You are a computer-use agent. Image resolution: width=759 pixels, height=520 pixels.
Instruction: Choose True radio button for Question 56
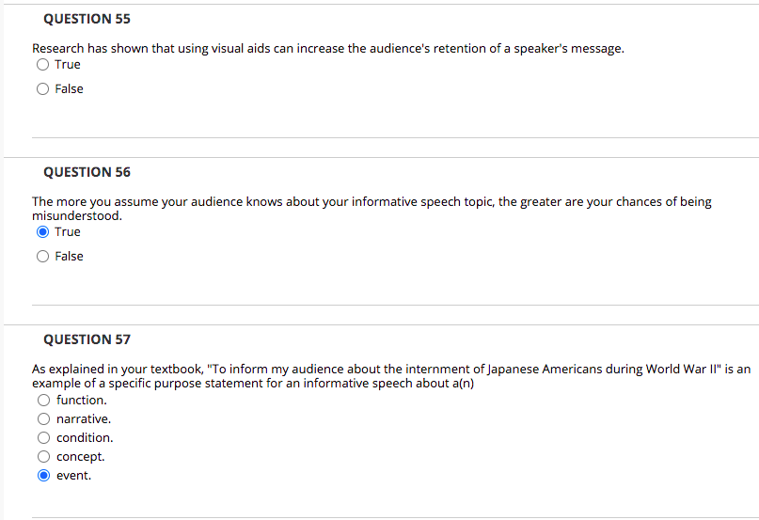pos(42,232)
